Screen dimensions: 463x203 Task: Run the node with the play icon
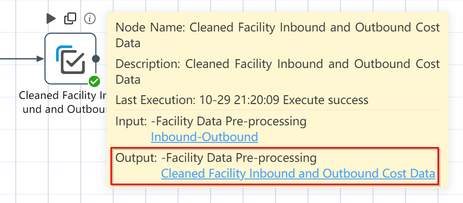pyautogui.click(x=51, y=18)
